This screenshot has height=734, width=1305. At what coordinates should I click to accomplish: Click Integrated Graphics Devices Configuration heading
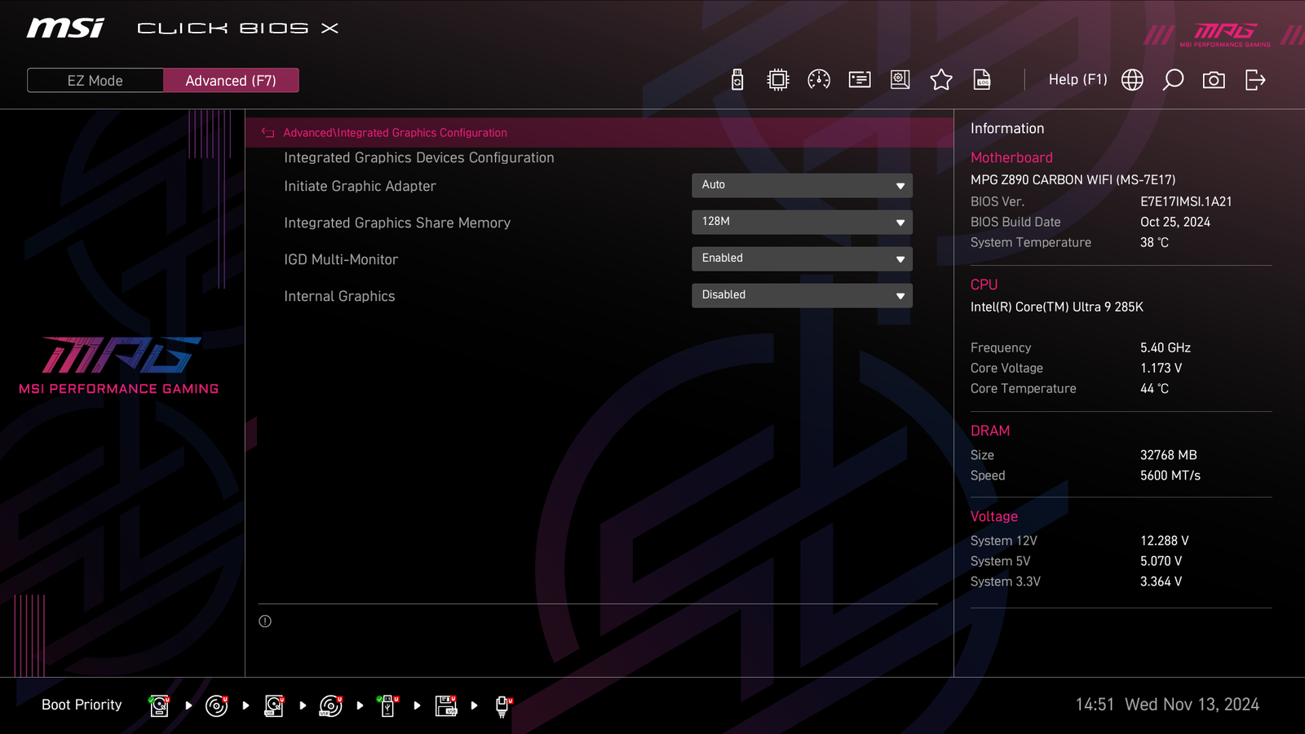[419, 157]
